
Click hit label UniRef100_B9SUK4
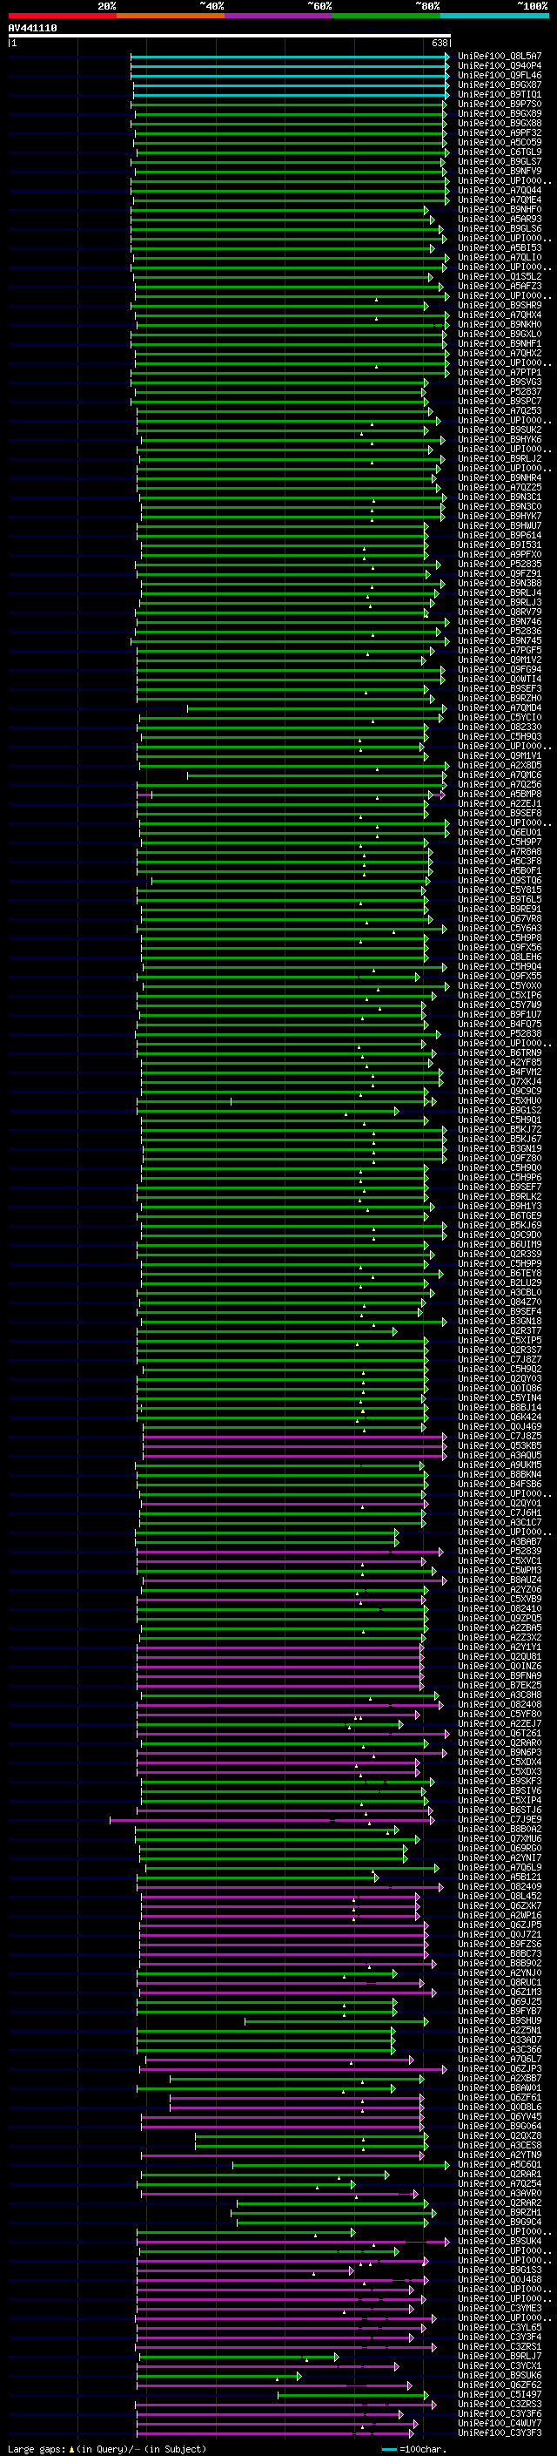[x=500, y=2242]
